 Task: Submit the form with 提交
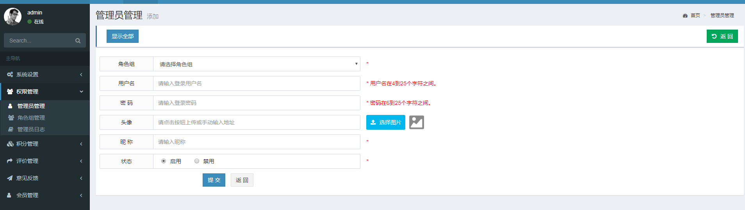click(x=214, y=180)
